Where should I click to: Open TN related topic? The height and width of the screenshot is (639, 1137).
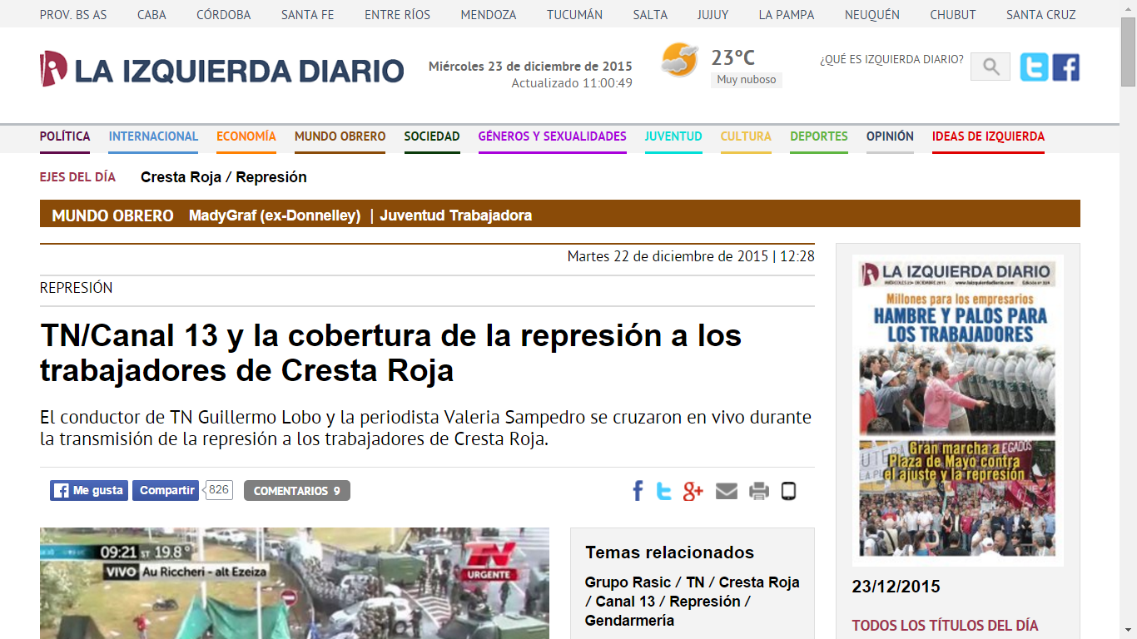pos(695,582)
